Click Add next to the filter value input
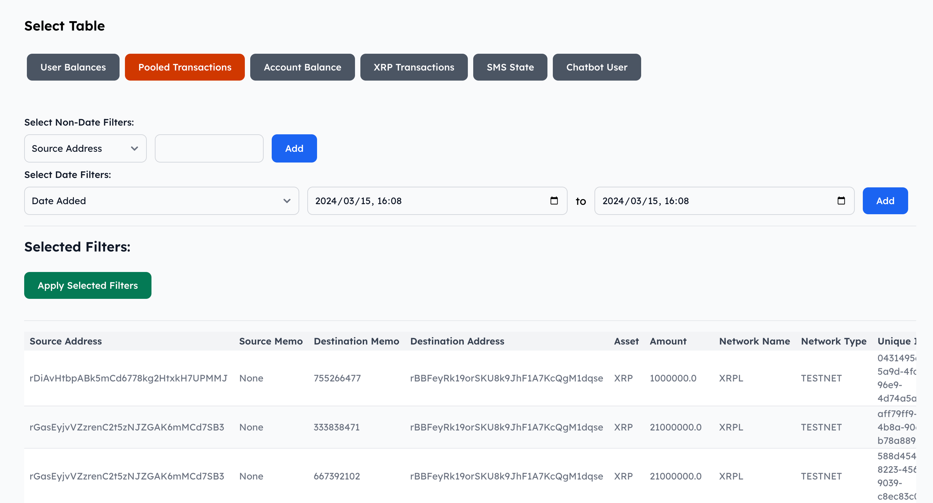The height and width of the screenshot is (503, 933). [x=294, y=148]
